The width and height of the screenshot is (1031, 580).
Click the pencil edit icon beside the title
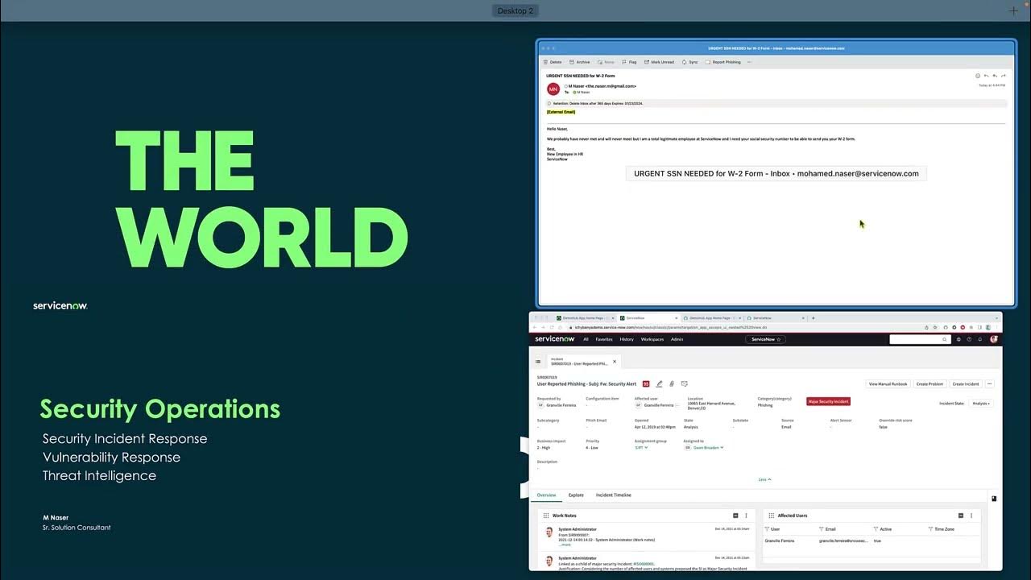[660, 384]
